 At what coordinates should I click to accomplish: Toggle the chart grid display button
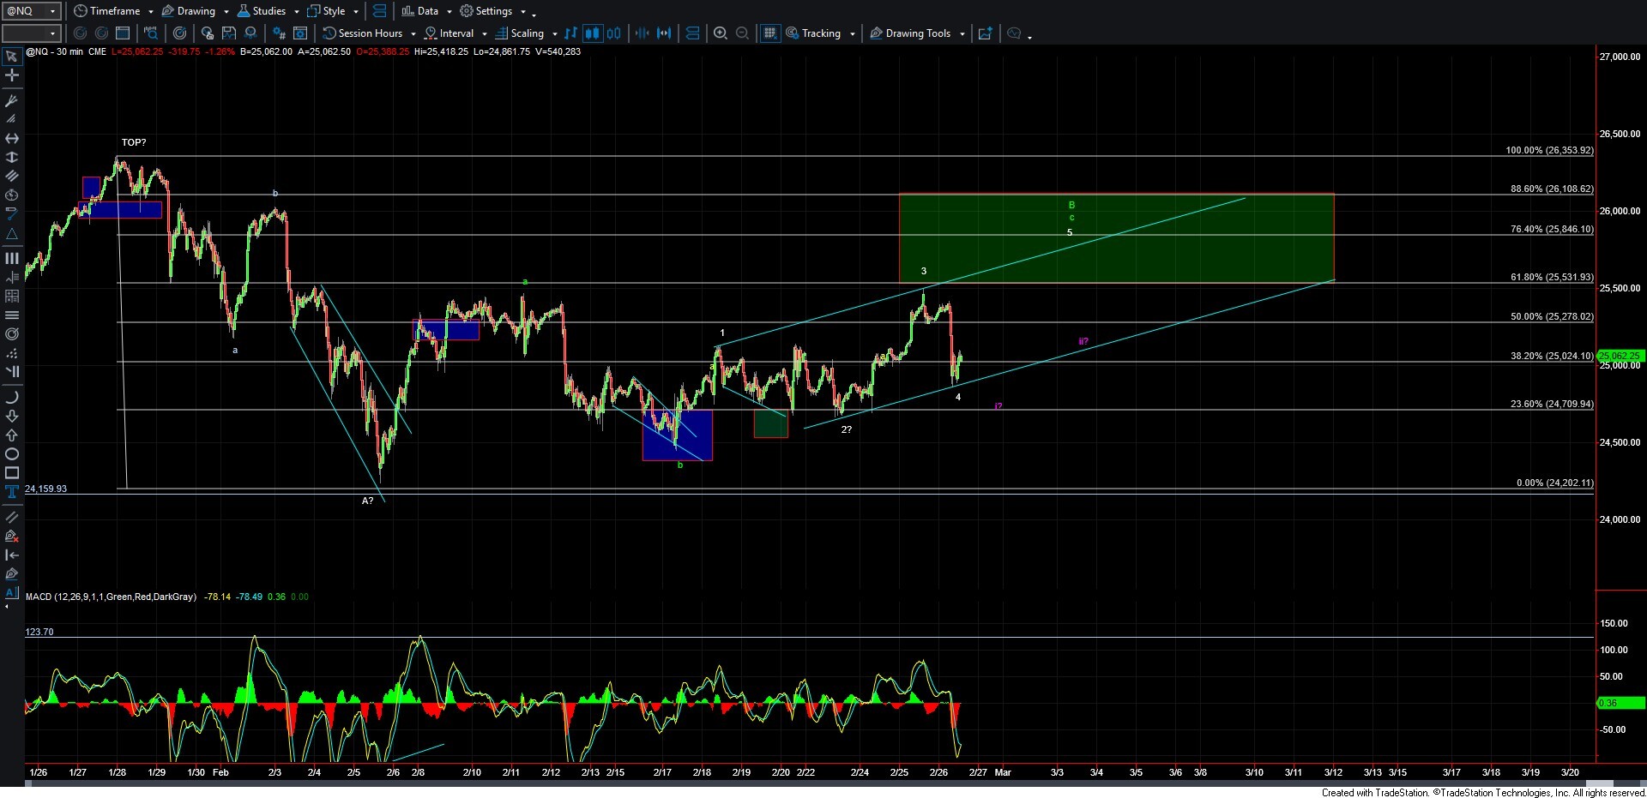point(770,33)
